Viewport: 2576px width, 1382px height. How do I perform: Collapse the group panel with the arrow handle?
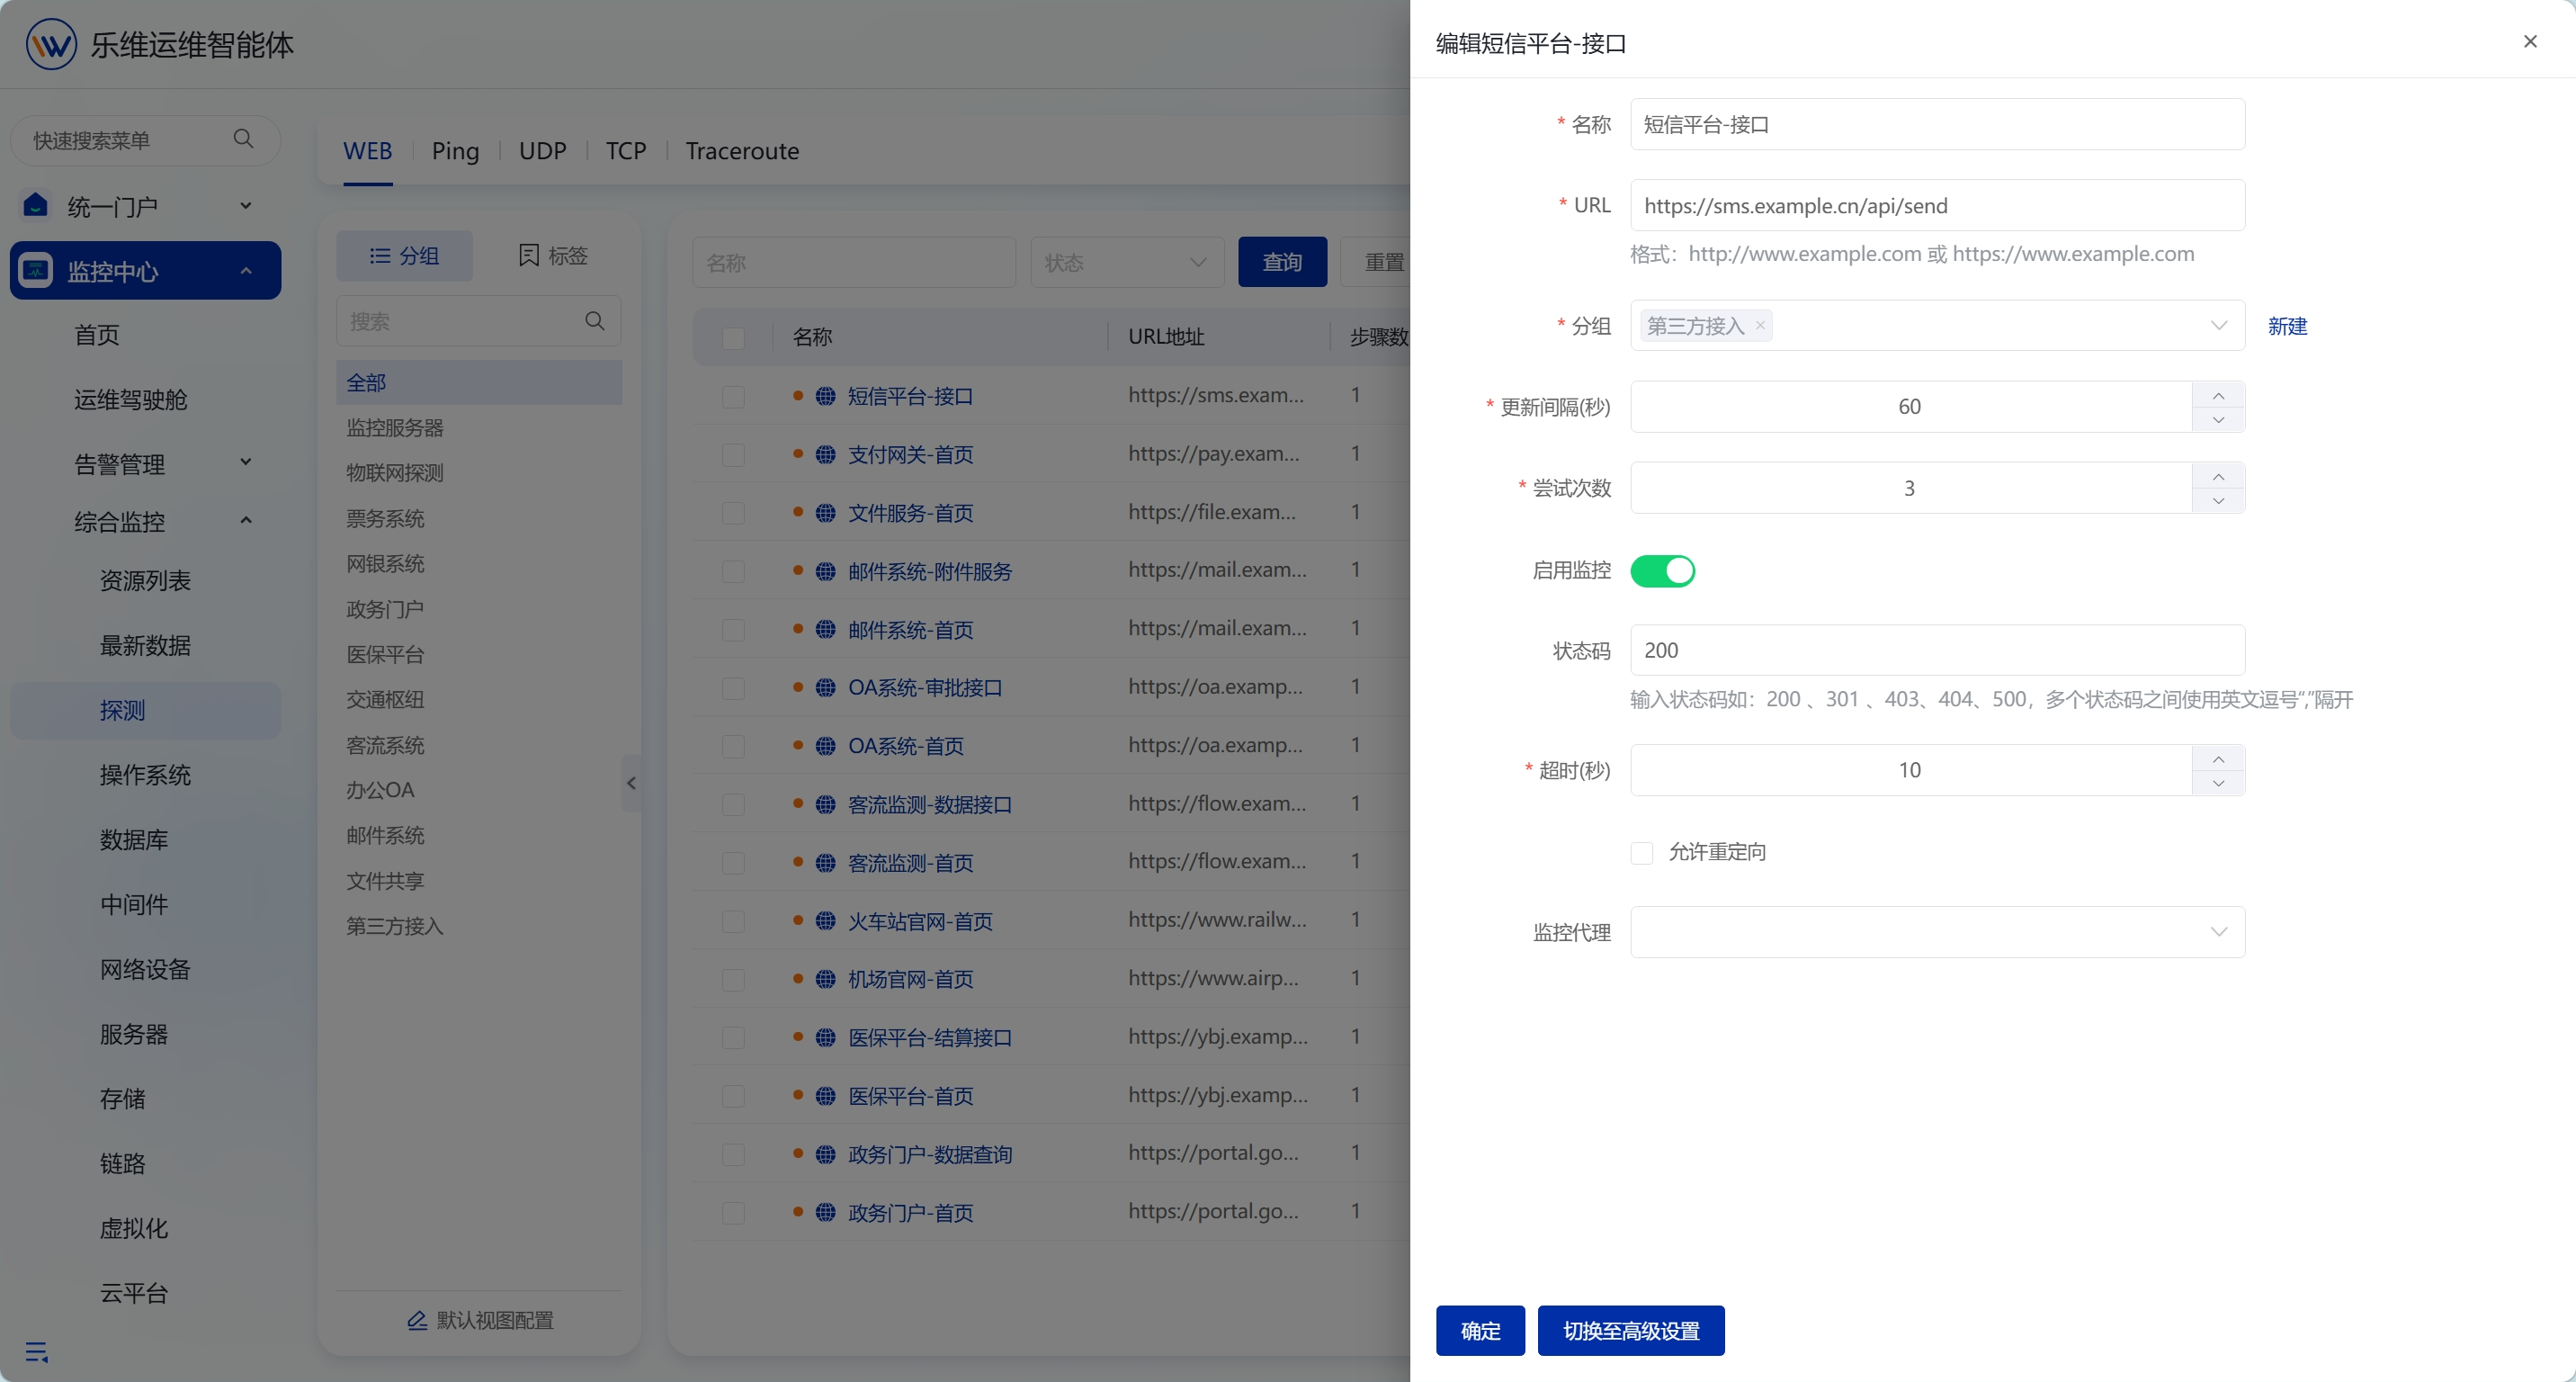(631, 783)
